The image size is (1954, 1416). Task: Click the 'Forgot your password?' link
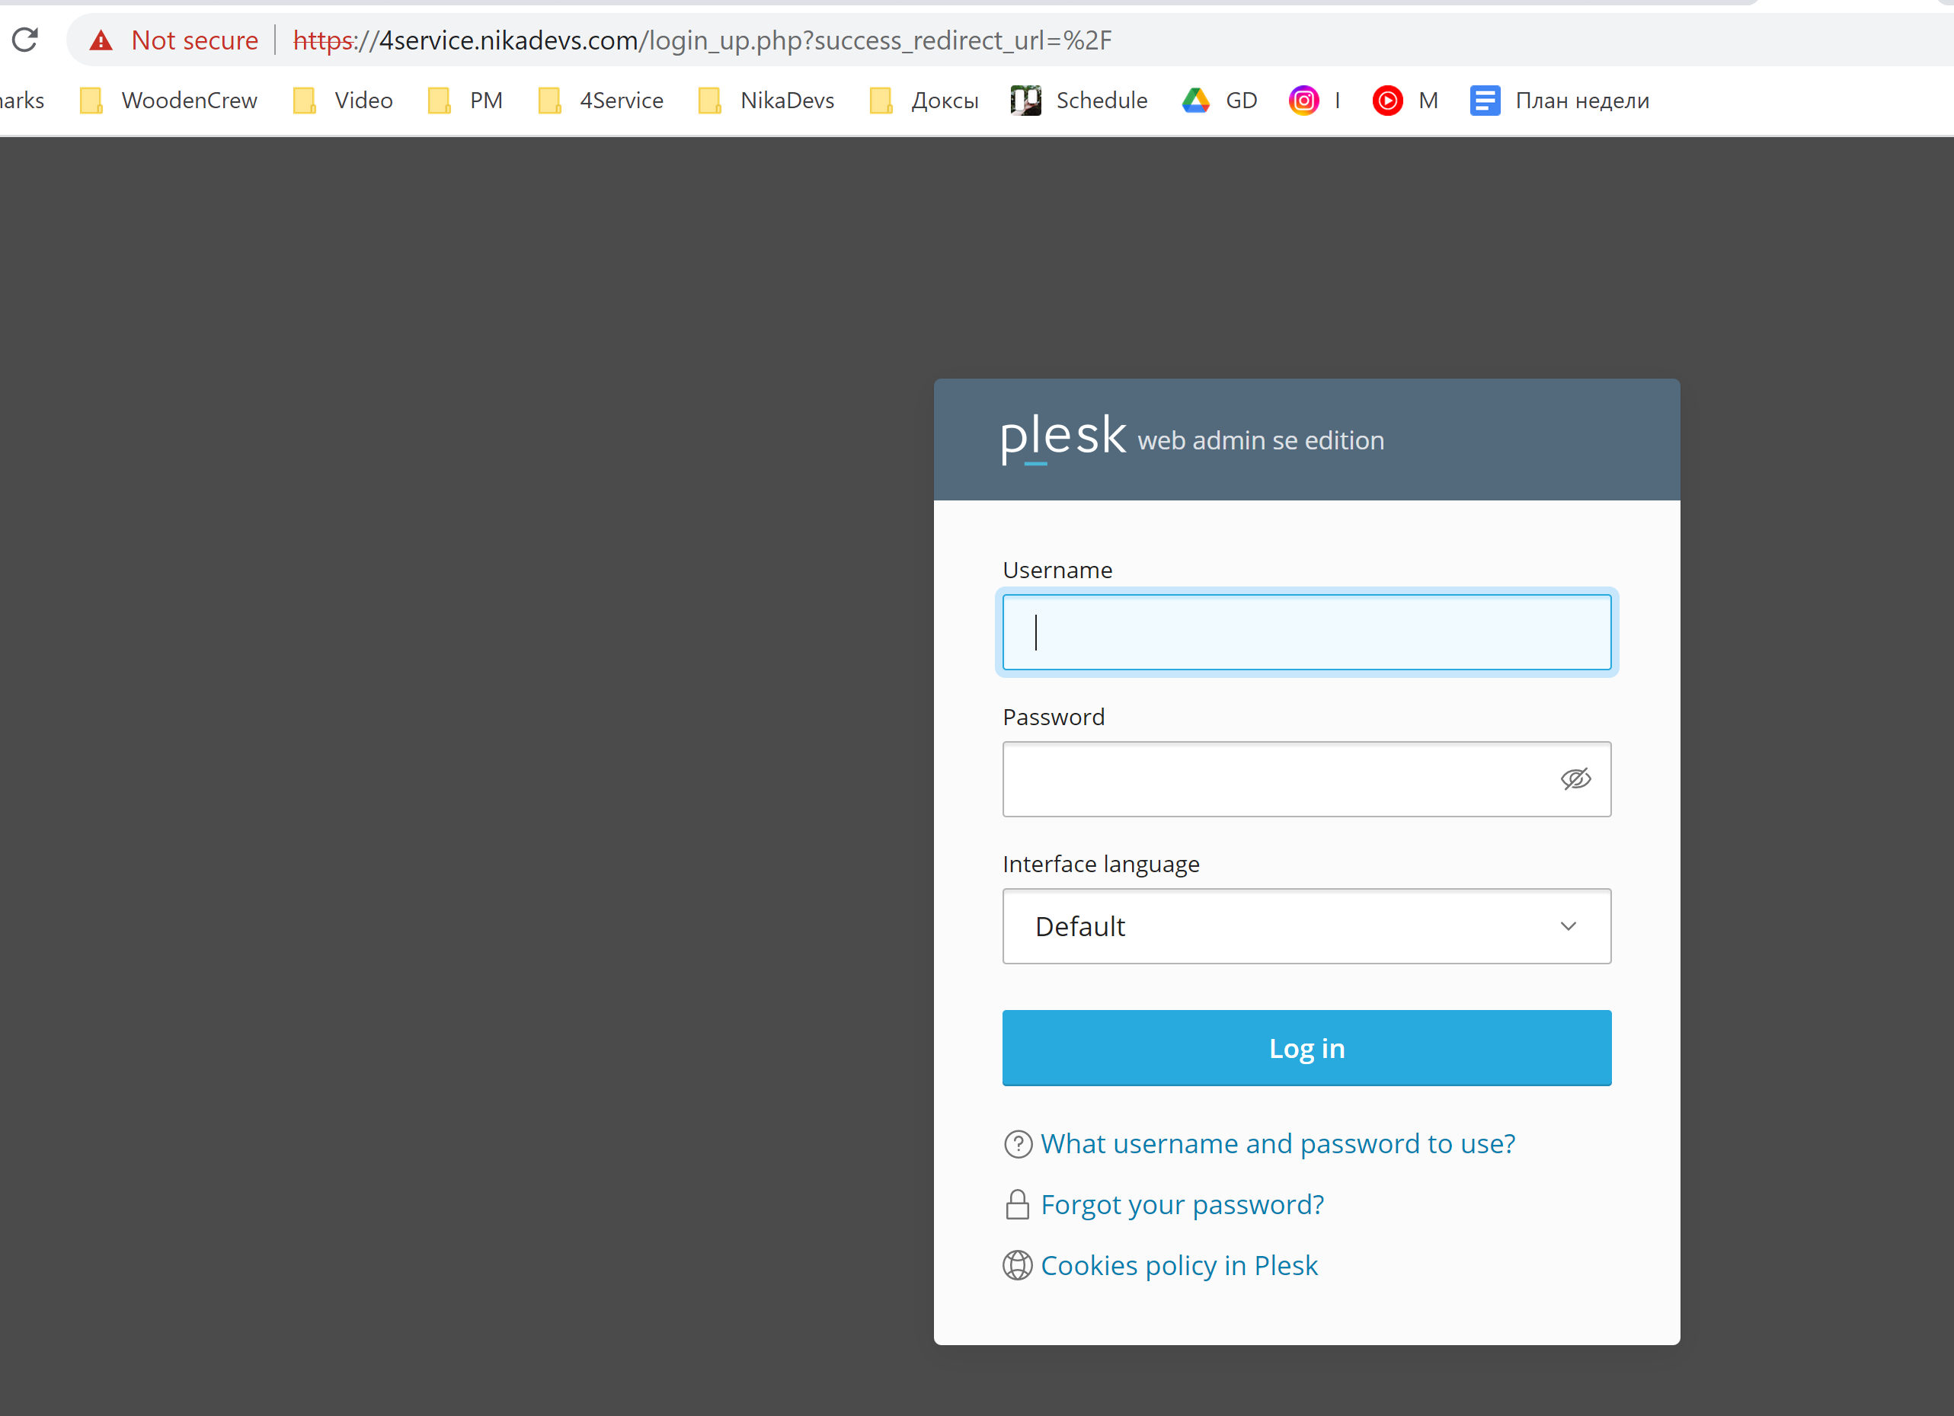coord(1182,1204)
